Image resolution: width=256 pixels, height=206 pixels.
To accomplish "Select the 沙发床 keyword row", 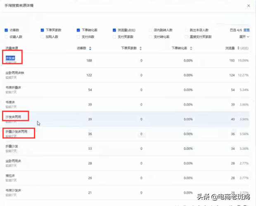I will click(10, 58).
